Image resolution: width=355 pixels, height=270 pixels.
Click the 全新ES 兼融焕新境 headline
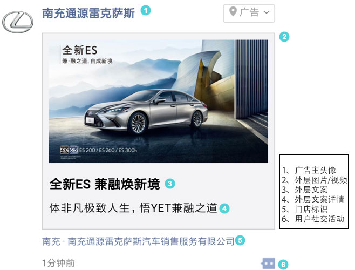(105, 184)
